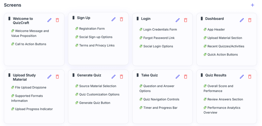Edit the Upload Study Material screen
Viewport: 262px width, 126px height.
pos(49,77)
